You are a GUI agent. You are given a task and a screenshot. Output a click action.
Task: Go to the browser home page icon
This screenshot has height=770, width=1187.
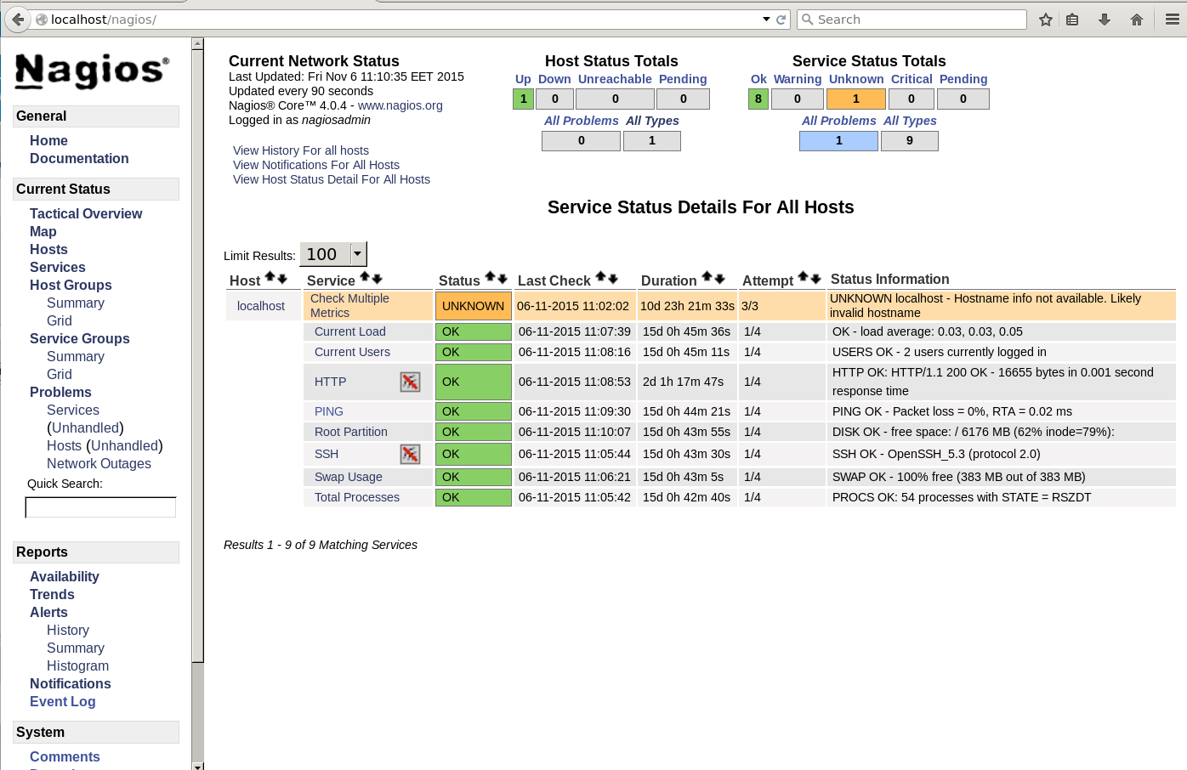point(1136,20)
